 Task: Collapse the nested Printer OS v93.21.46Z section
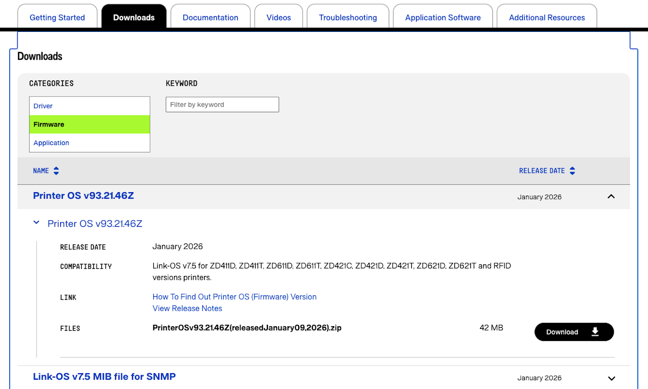click(37, 223)
